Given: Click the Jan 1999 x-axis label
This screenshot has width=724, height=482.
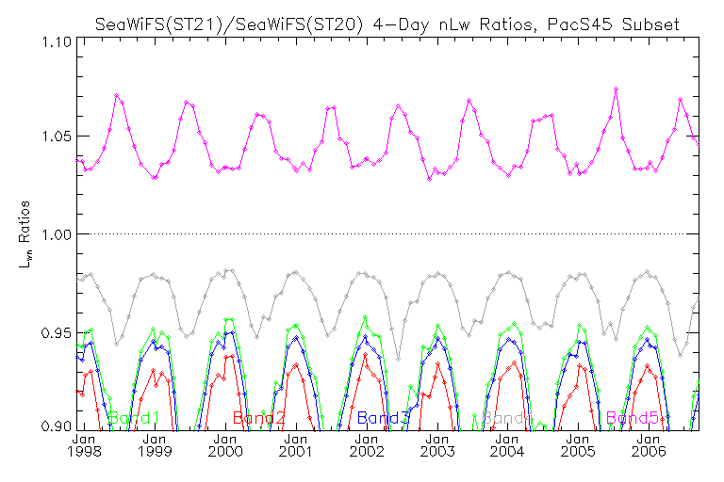Looking at the screenshot, I should (x=155, y=445).
